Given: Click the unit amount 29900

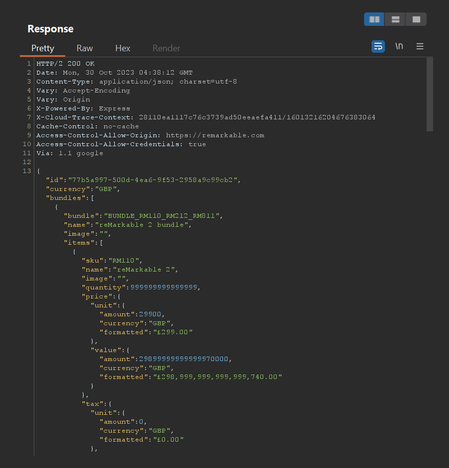Looking at the screenshot, I should point(150,314).
